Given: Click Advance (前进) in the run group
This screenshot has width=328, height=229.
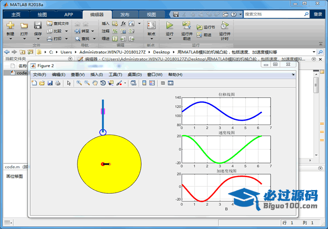Looking at the screenshot, I should 204,35.
